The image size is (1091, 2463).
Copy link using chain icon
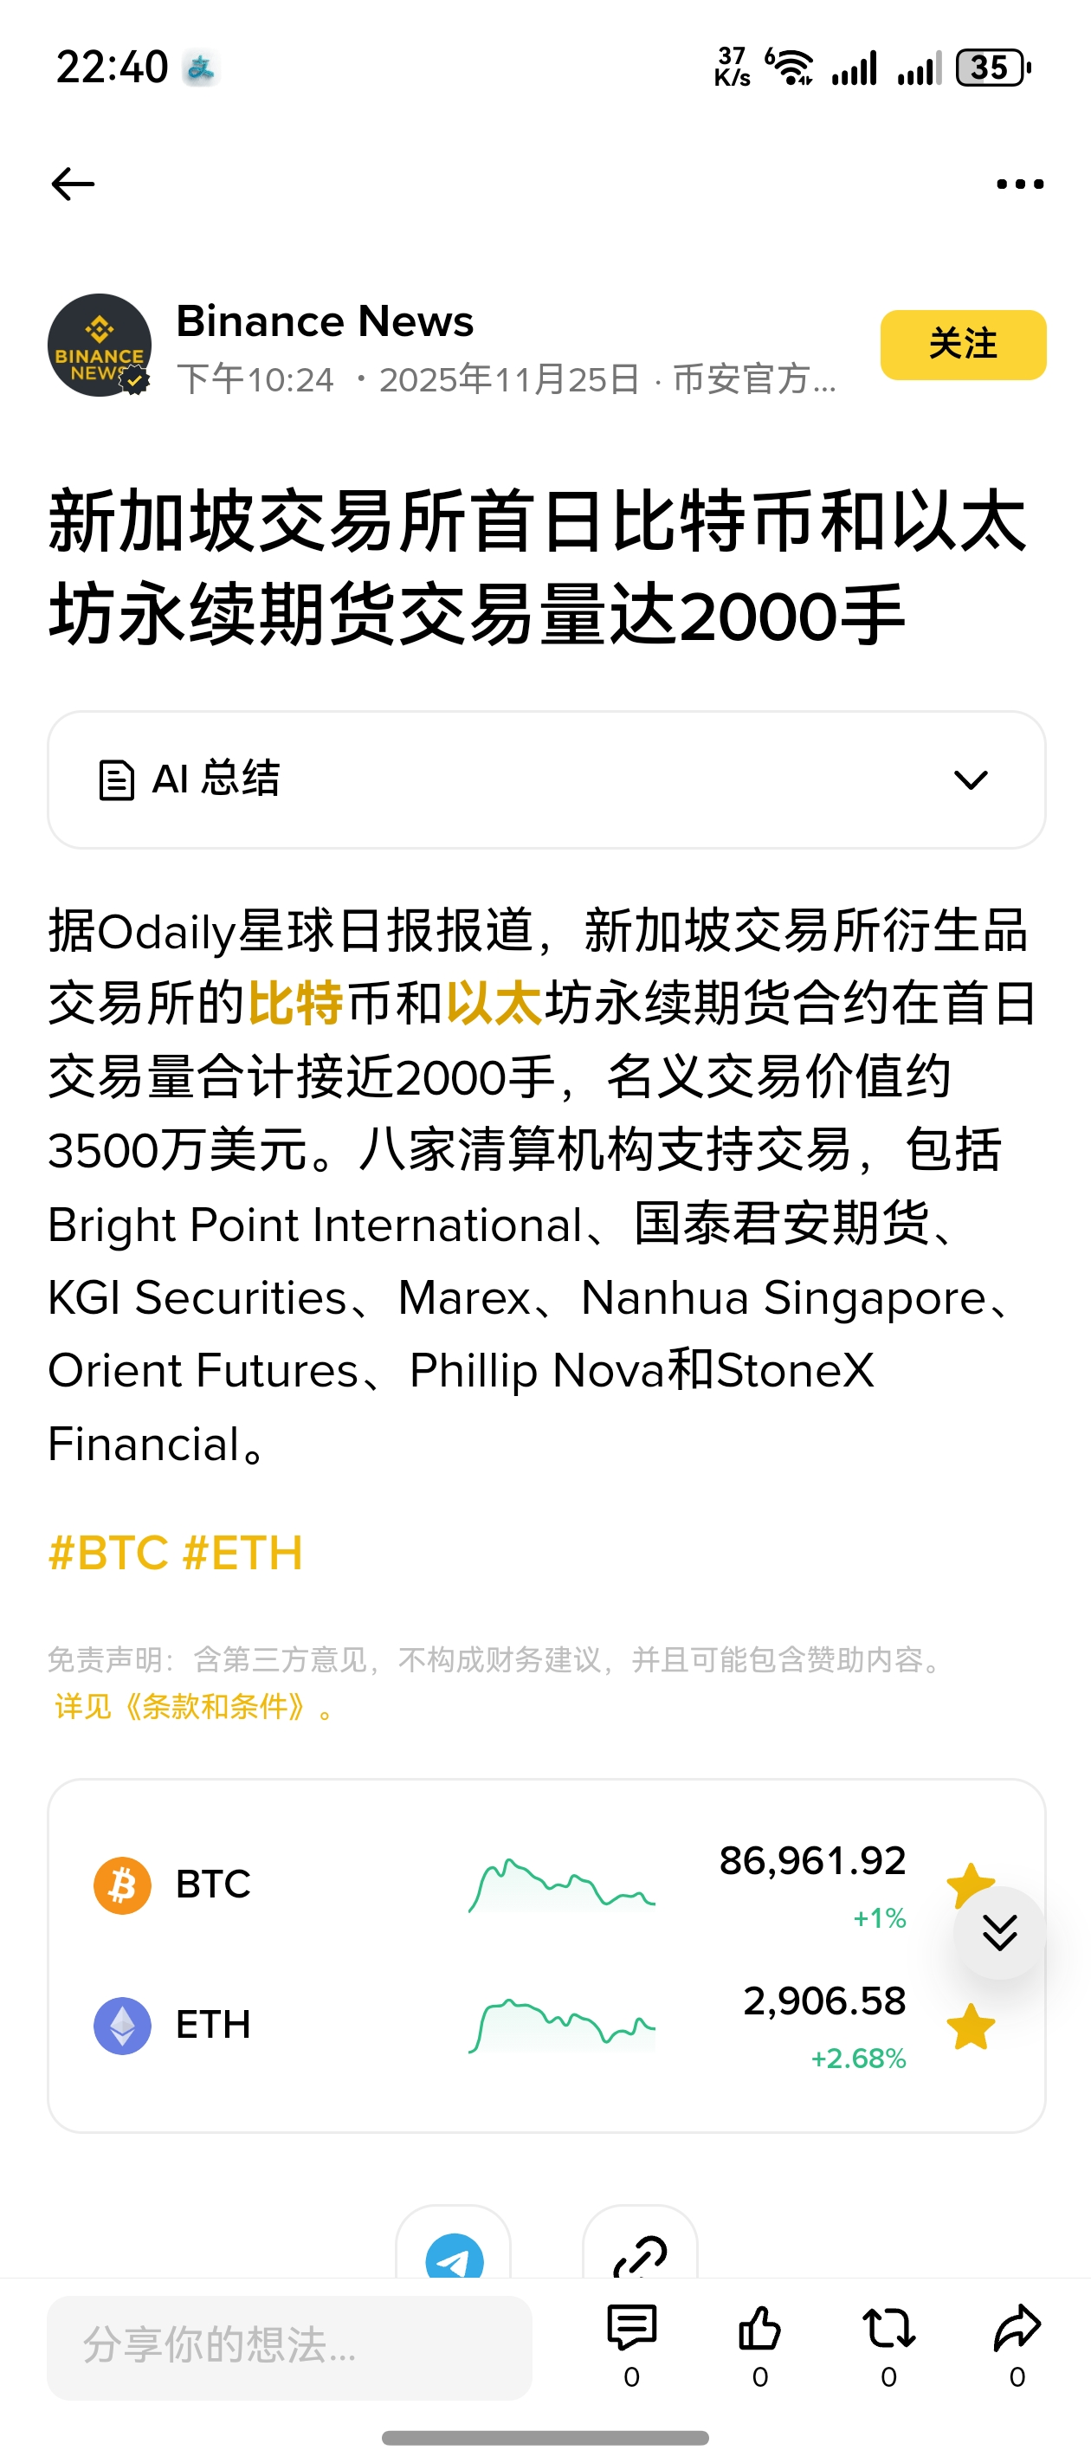[640, 2253]
